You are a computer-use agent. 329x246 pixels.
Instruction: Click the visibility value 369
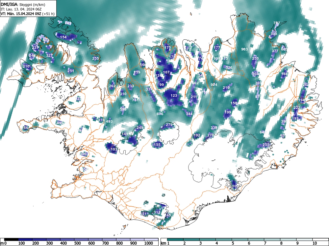point(258,83)
